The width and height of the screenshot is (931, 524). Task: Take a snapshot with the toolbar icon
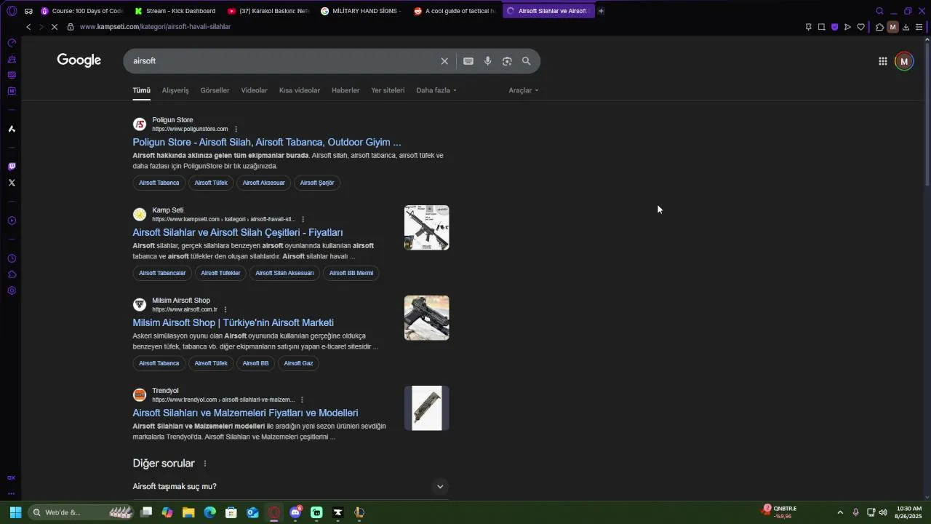tap(821, 27)
